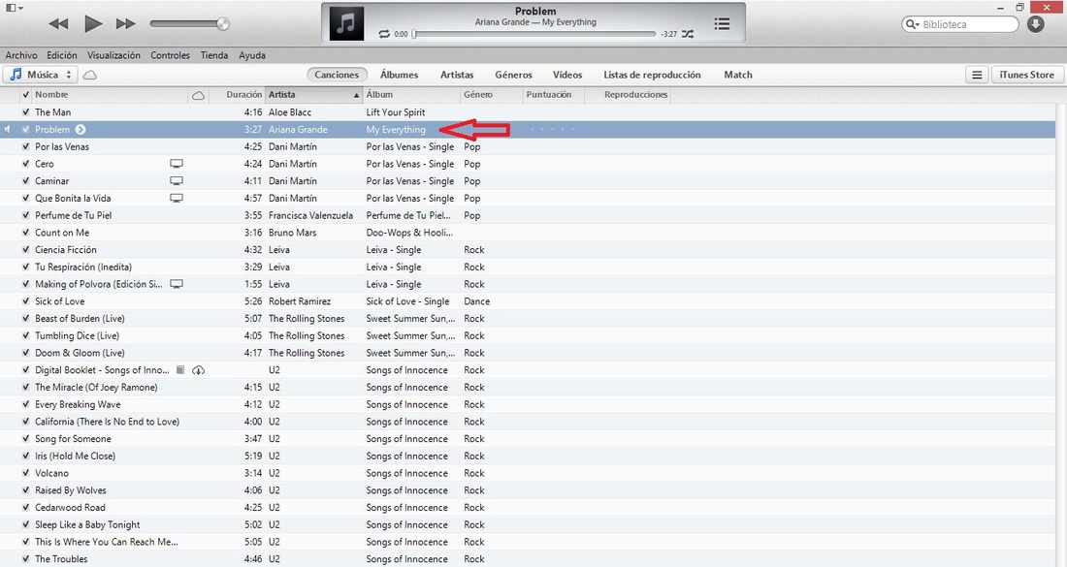Viewport: 1067px width, 567px height.
Task: Download Digital Booklet with the cloud icon
Action: 198,370
